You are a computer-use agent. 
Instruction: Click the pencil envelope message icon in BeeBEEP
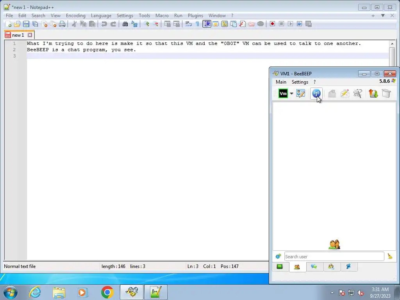(345, 93)
